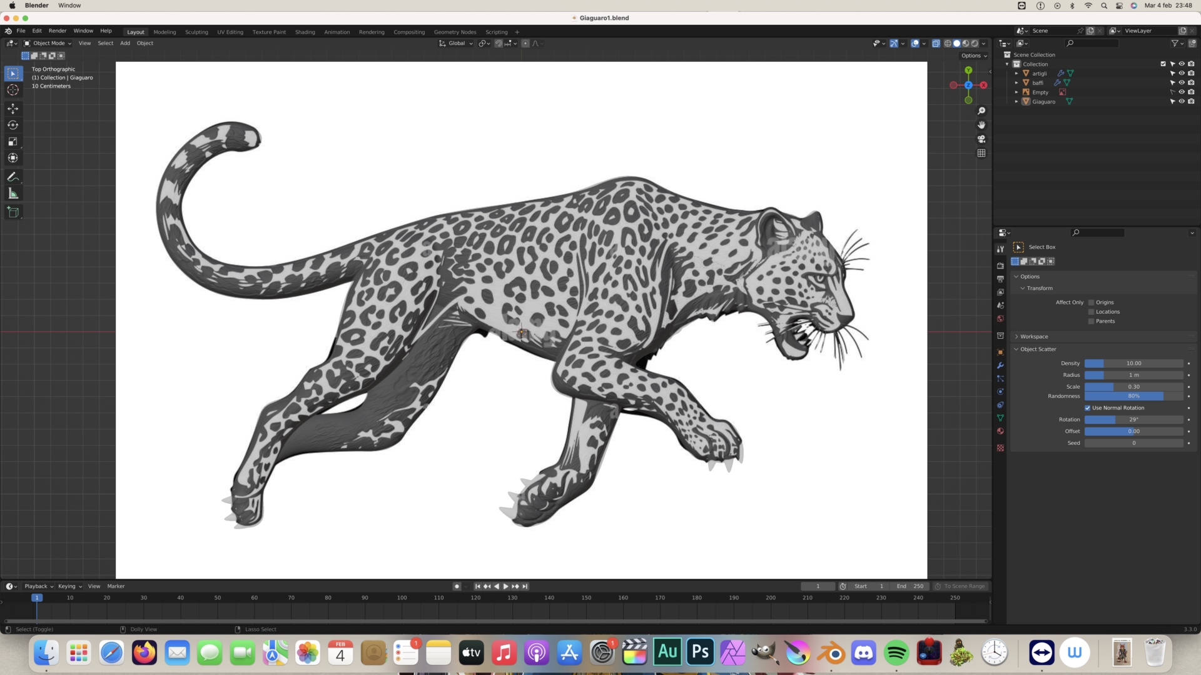The width and height of the screenshot is (1201, 675).
Task: Expand the Workspace panel
Action: (1033, 337)
